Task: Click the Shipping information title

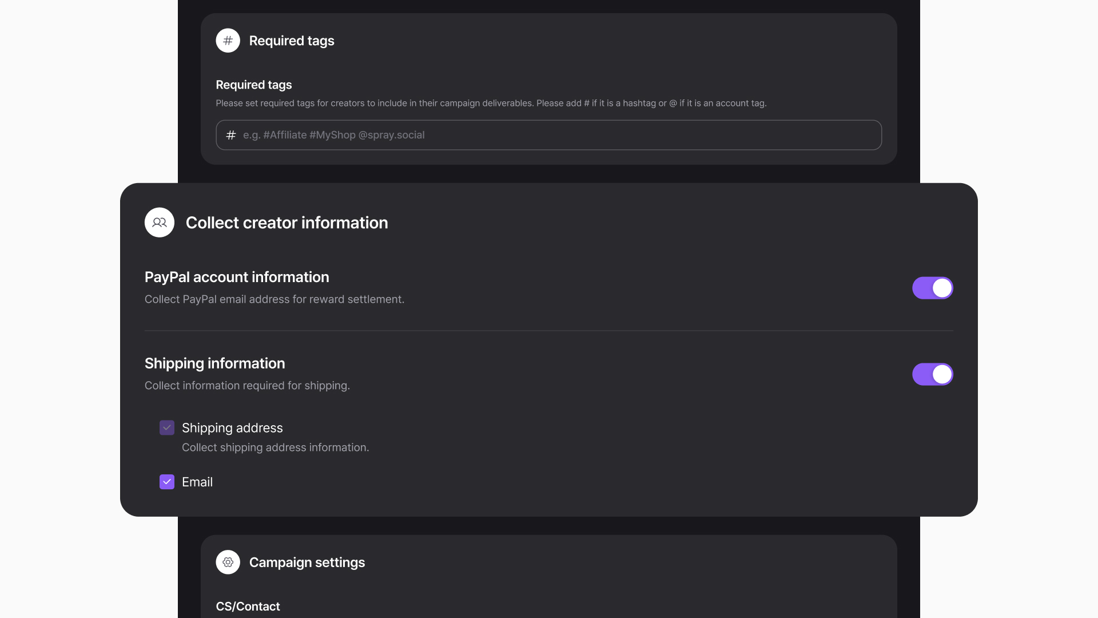Action: [x=214, y=363]
